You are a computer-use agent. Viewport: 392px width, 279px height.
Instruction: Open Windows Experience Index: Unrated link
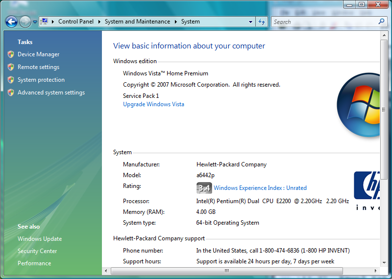click(x=260, y=188)
